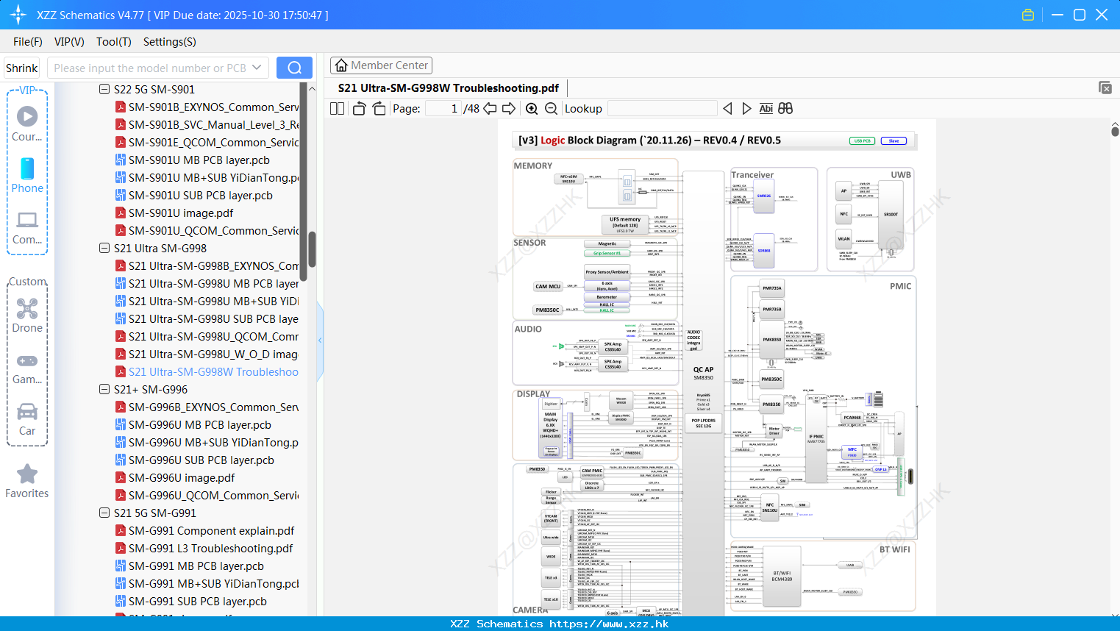The width and height of the screenshot is (1120, 631).
Task: Toggle the two-page view icon
Action: [x=337, y=108]
